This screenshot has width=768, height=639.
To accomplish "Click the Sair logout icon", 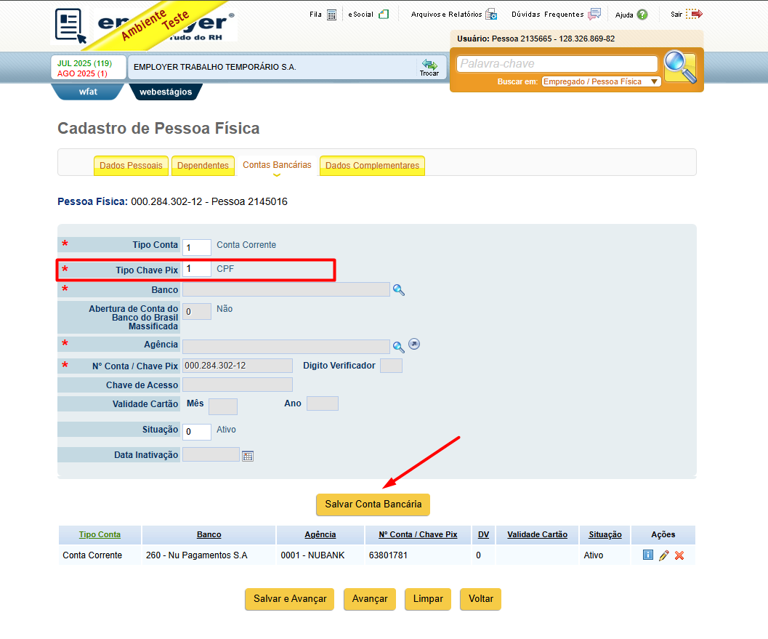I will point(694,14).
